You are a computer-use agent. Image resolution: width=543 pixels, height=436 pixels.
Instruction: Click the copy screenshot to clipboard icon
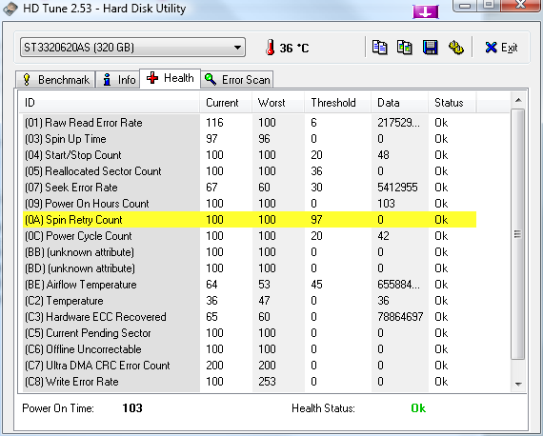point(405,48)
